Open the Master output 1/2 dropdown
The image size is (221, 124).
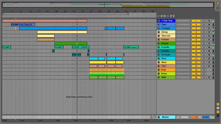pyautogui.click(x=183, y=117)
